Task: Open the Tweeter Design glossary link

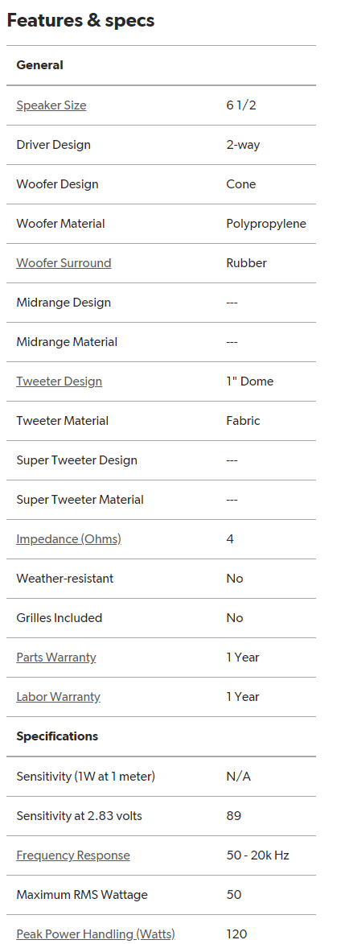Action: click(x=59, y=381)
